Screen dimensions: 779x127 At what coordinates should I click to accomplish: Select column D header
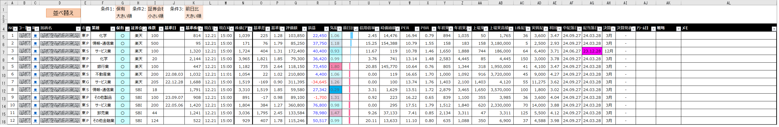(60, 3)
